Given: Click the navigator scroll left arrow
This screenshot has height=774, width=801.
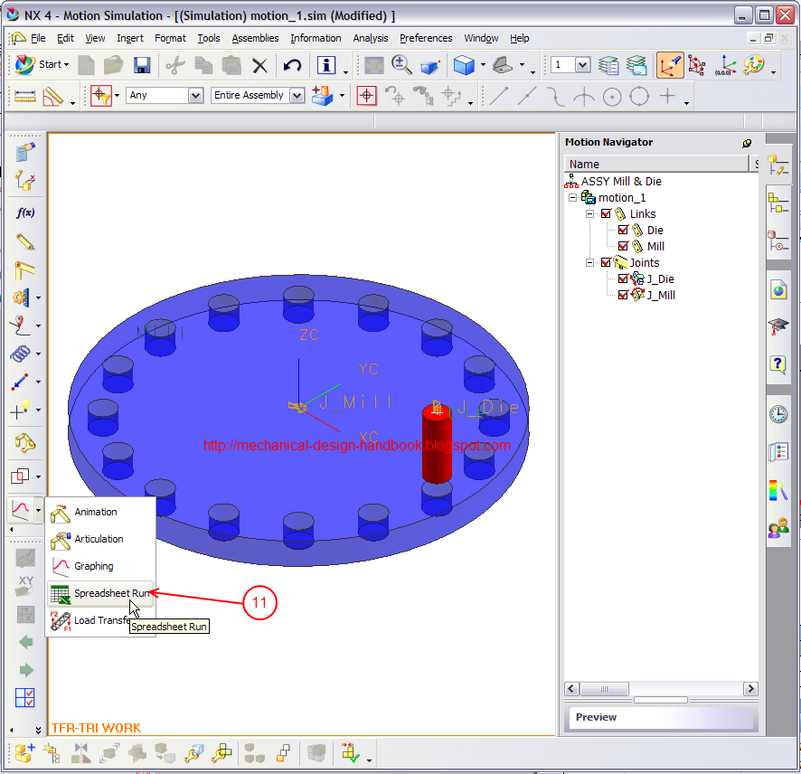Looking at the screenshot, I should (x=571, y=689).
